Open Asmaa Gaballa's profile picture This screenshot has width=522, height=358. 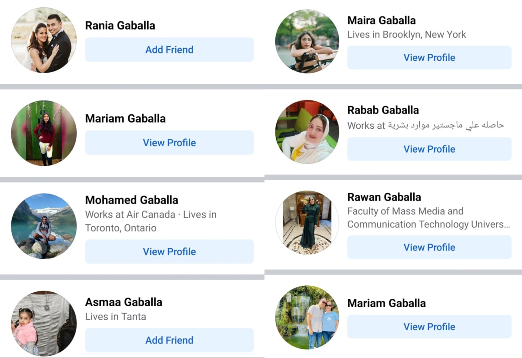(x=44, y=324)
